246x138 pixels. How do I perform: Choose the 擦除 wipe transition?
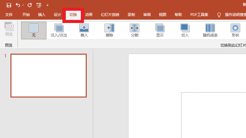[x=109, y=30]
